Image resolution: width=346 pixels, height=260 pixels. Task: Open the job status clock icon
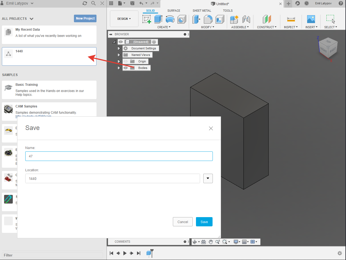pyautogui.click(x=307, y=3)
